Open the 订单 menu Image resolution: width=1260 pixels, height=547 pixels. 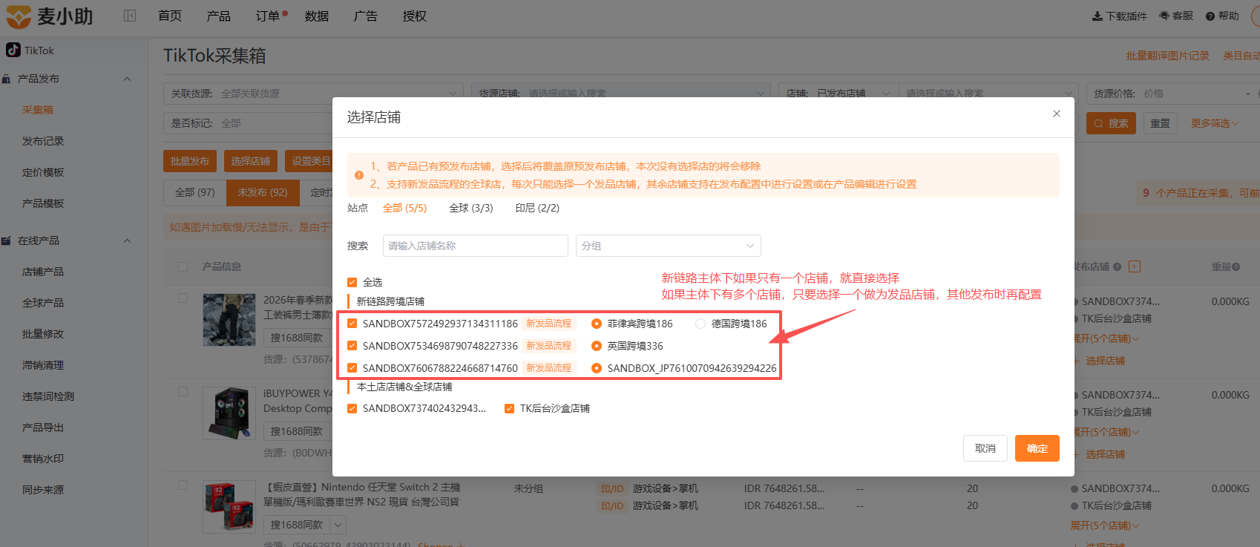268,16
